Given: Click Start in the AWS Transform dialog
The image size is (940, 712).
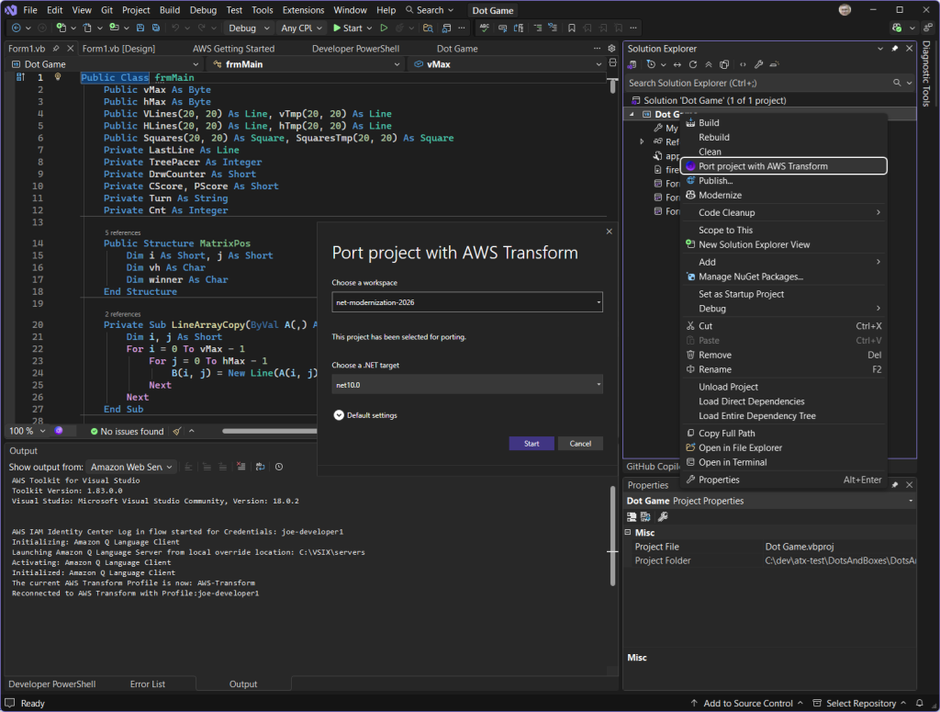Looking at the screenshot, I should [531, 443].
